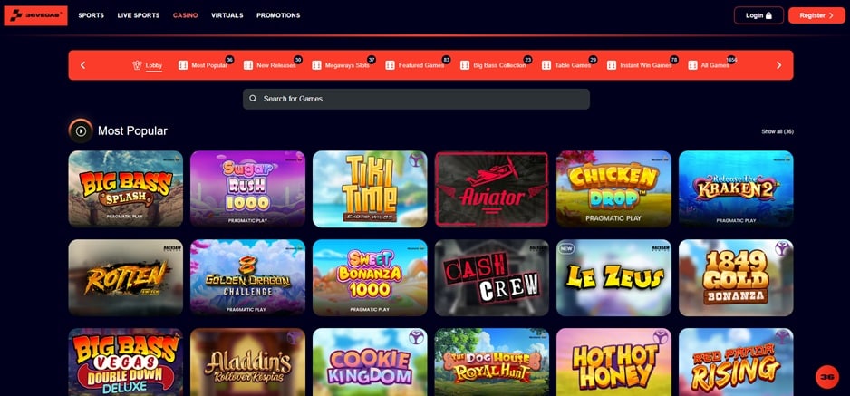Click the dice icon beside Table Games

point(546,65)
